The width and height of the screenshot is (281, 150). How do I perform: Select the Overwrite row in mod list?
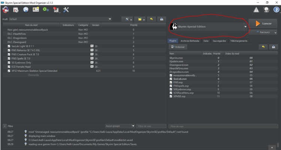tap(85, 75)
